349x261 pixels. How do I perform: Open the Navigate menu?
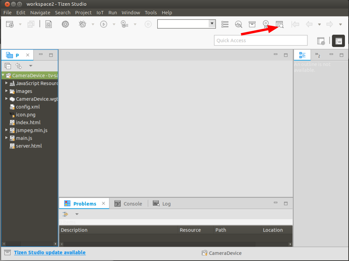pos(40,13)
